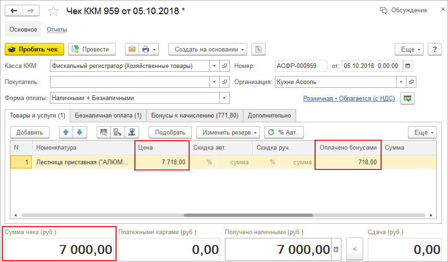Edit the Номер field АСФР-000959

[301, 66]
